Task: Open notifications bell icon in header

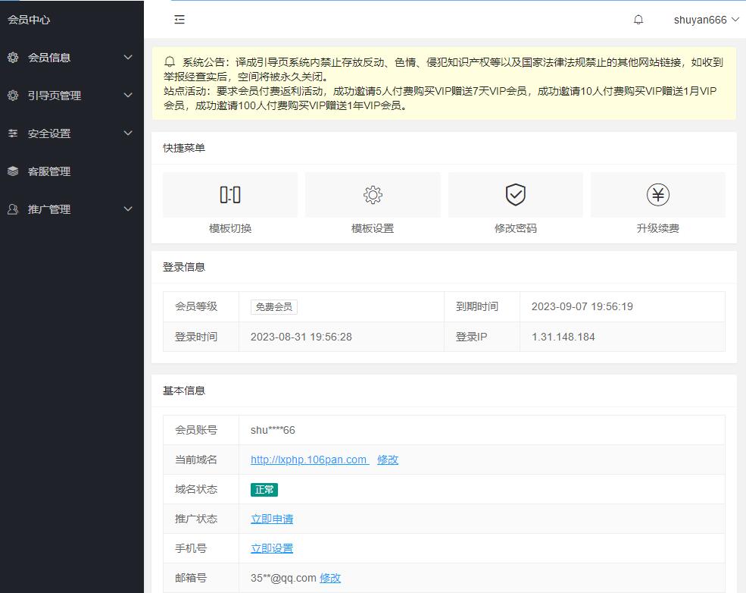Action: (638, 20)
